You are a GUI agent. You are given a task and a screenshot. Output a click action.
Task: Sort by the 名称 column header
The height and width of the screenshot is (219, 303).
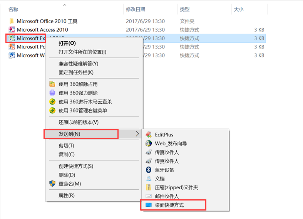13,9
